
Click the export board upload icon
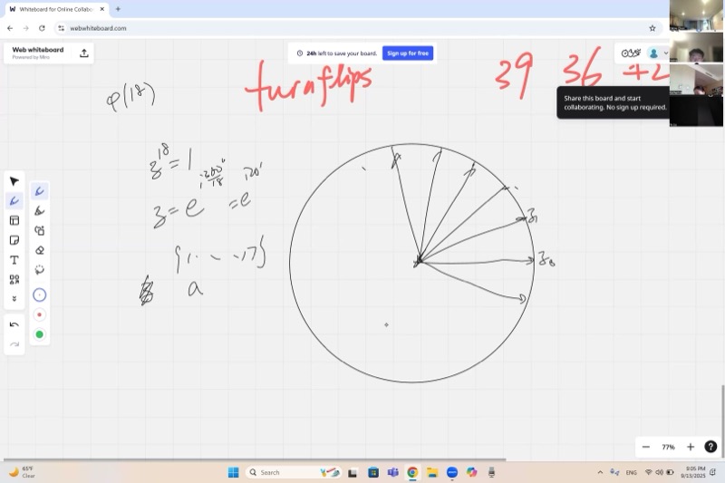tap(84, 53)
